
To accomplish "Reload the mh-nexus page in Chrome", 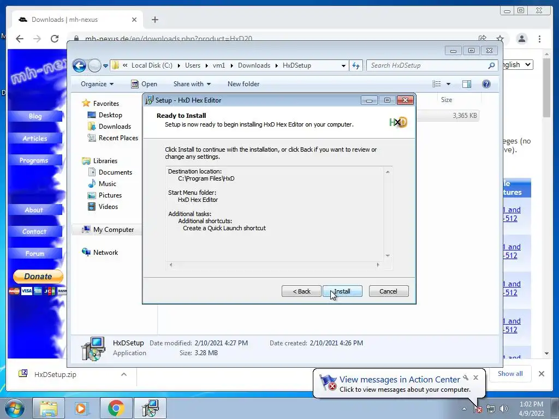I will [55, 39].
